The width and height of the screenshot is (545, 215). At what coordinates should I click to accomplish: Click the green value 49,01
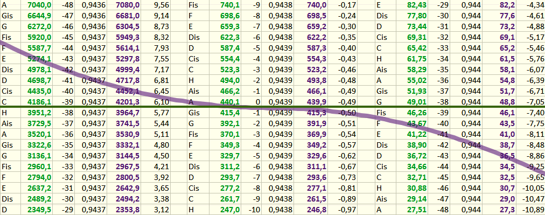[x=417, y=101]
